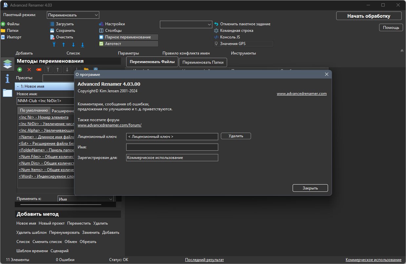Screen dimensions: 406x264
Task: Add a method with the green plus icon
Action: tap(20, 70)
